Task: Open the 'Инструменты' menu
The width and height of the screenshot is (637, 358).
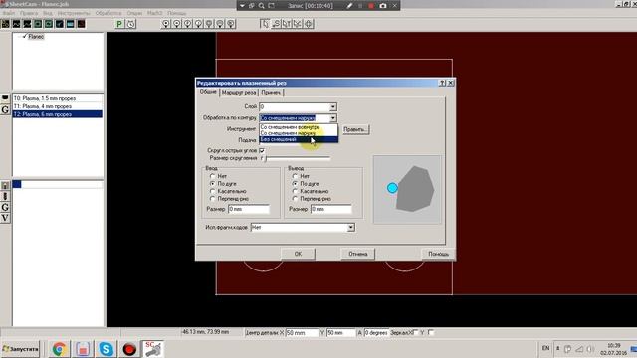Action: 74,13
